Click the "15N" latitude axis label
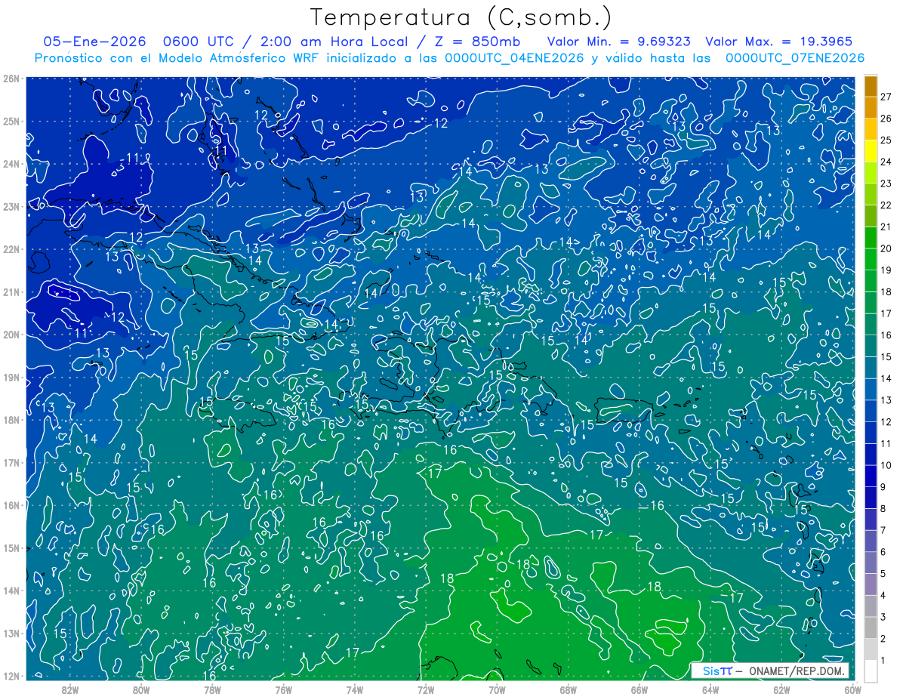 pyautogui.click(x=11, y=547)
